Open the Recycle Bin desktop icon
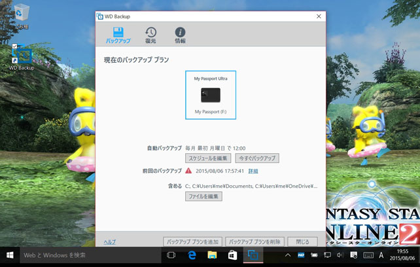Screen dimensions: 420x267 pyautogui.click(x=22, y=14)
